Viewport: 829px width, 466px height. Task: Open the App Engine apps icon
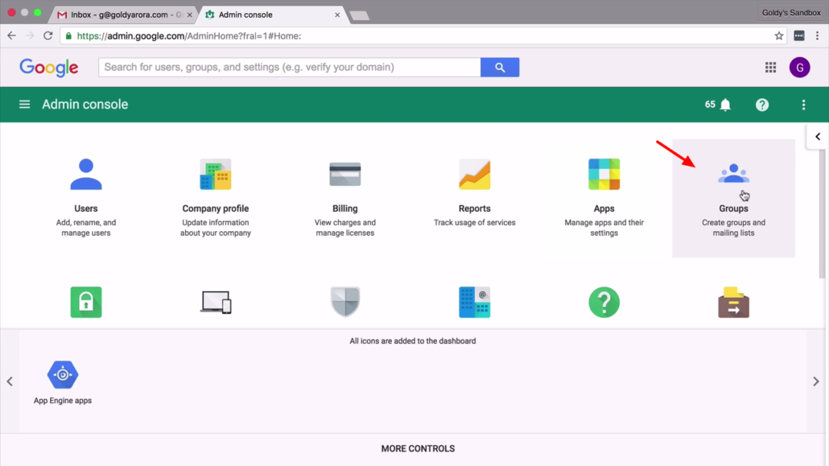point(63,374)
